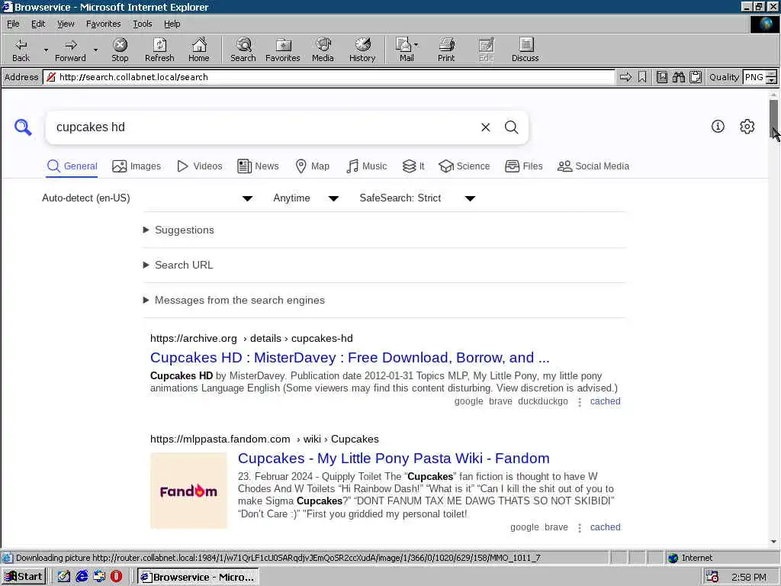Open the Fandom result thumbnail

tap(189, 491)
